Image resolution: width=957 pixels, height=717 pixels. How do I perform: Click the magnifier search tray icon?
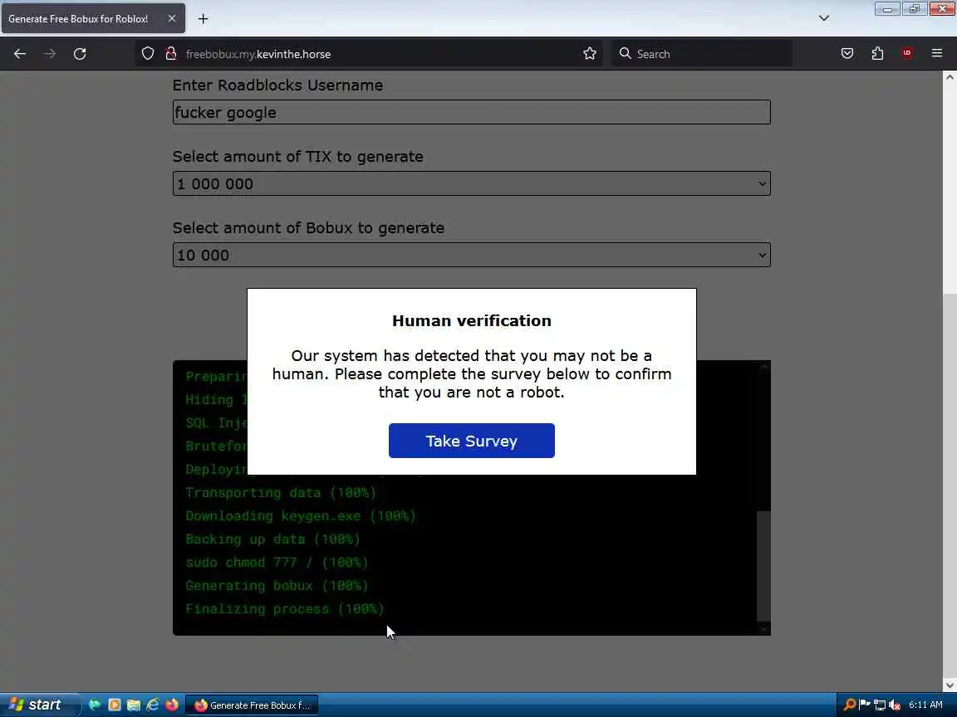click(x=849, y=705)
